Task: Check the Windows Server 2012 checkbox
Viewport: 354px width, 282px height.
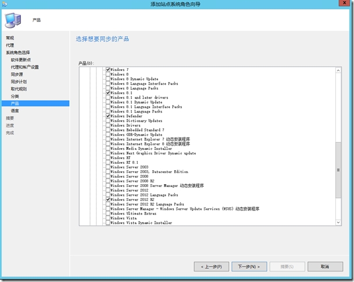Action: [x=108, y=190]
